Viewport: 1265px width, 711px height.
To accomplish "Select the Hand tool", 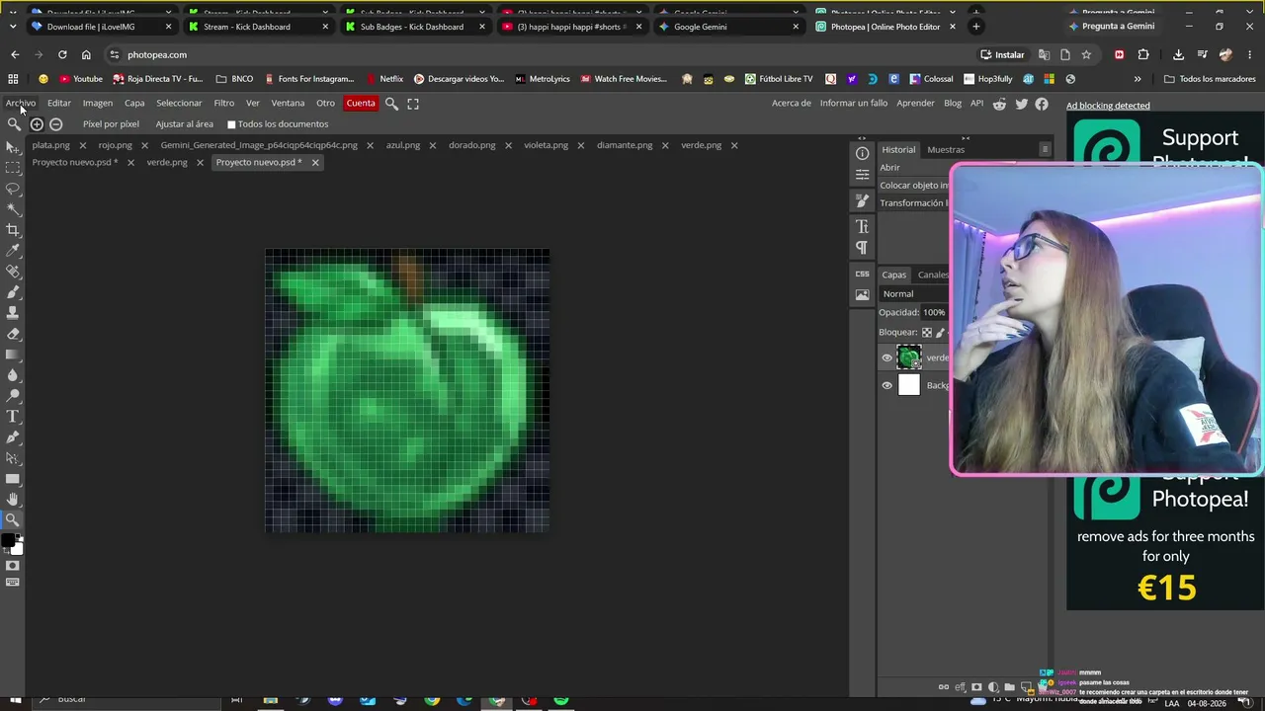I will point(13,500).
